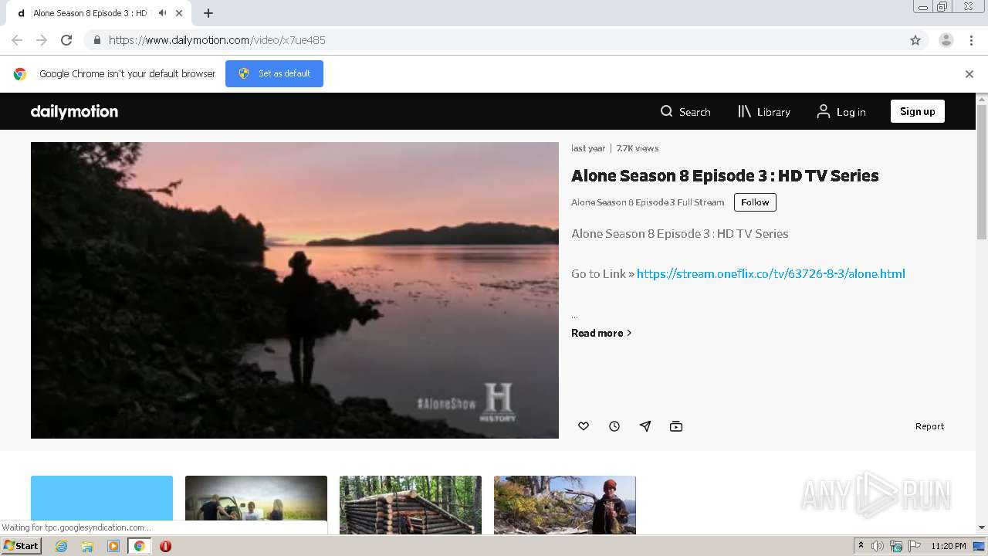Bookmark this page with star icon

click(915, 40)
